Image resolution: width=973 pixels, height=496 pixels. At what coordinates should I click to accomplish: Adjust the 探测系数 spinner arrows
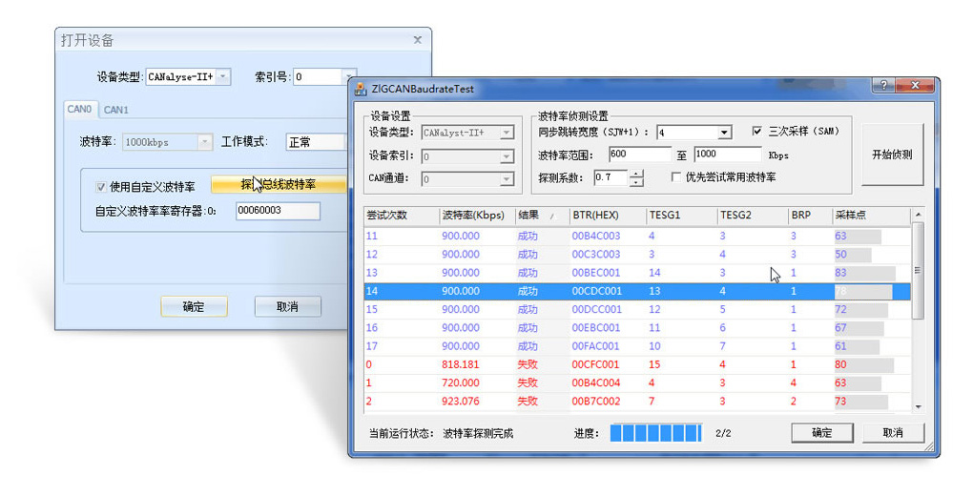pyautogui.click(x=636, y=177)
